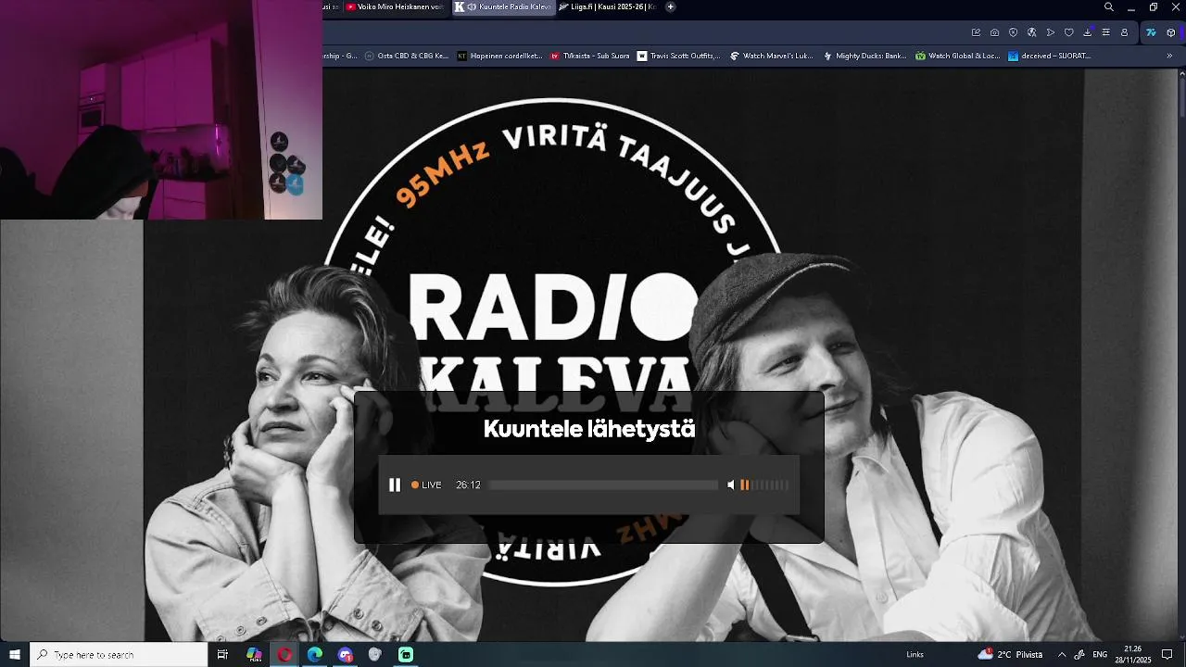Open the grey shield taskbar app
Image resolution: width=1186 pixels, height=667 pixels.
375,654
